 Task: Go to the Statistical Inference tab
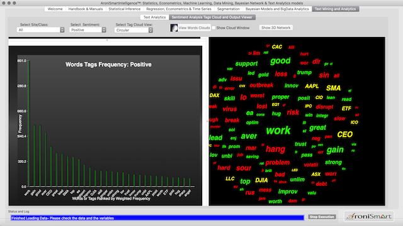[125, 9]
